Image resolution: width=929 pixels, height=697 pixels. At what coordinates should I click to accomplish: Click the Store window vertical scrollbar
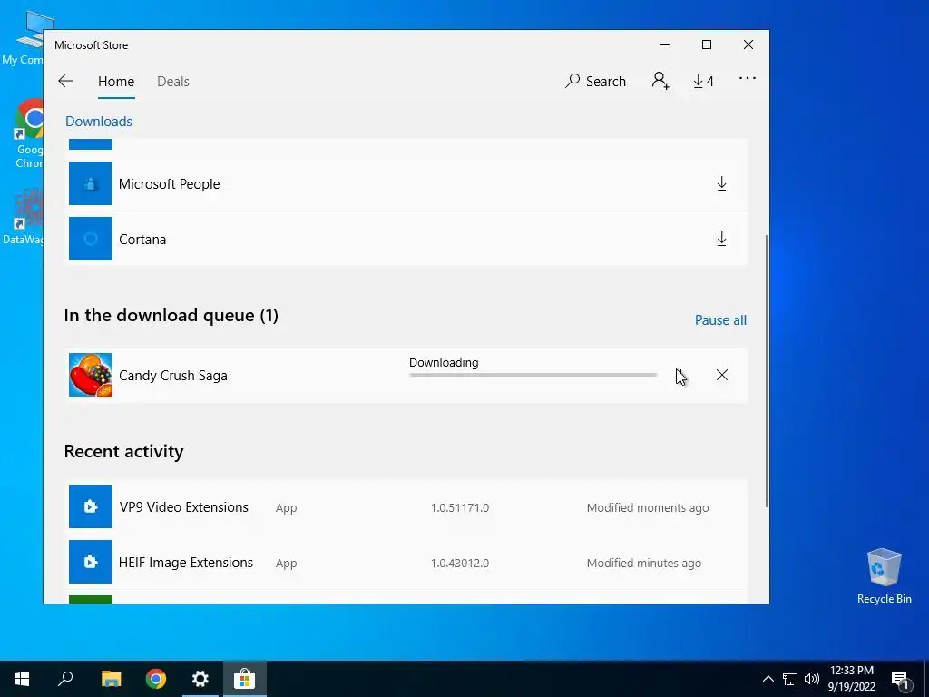click(766, 370)
